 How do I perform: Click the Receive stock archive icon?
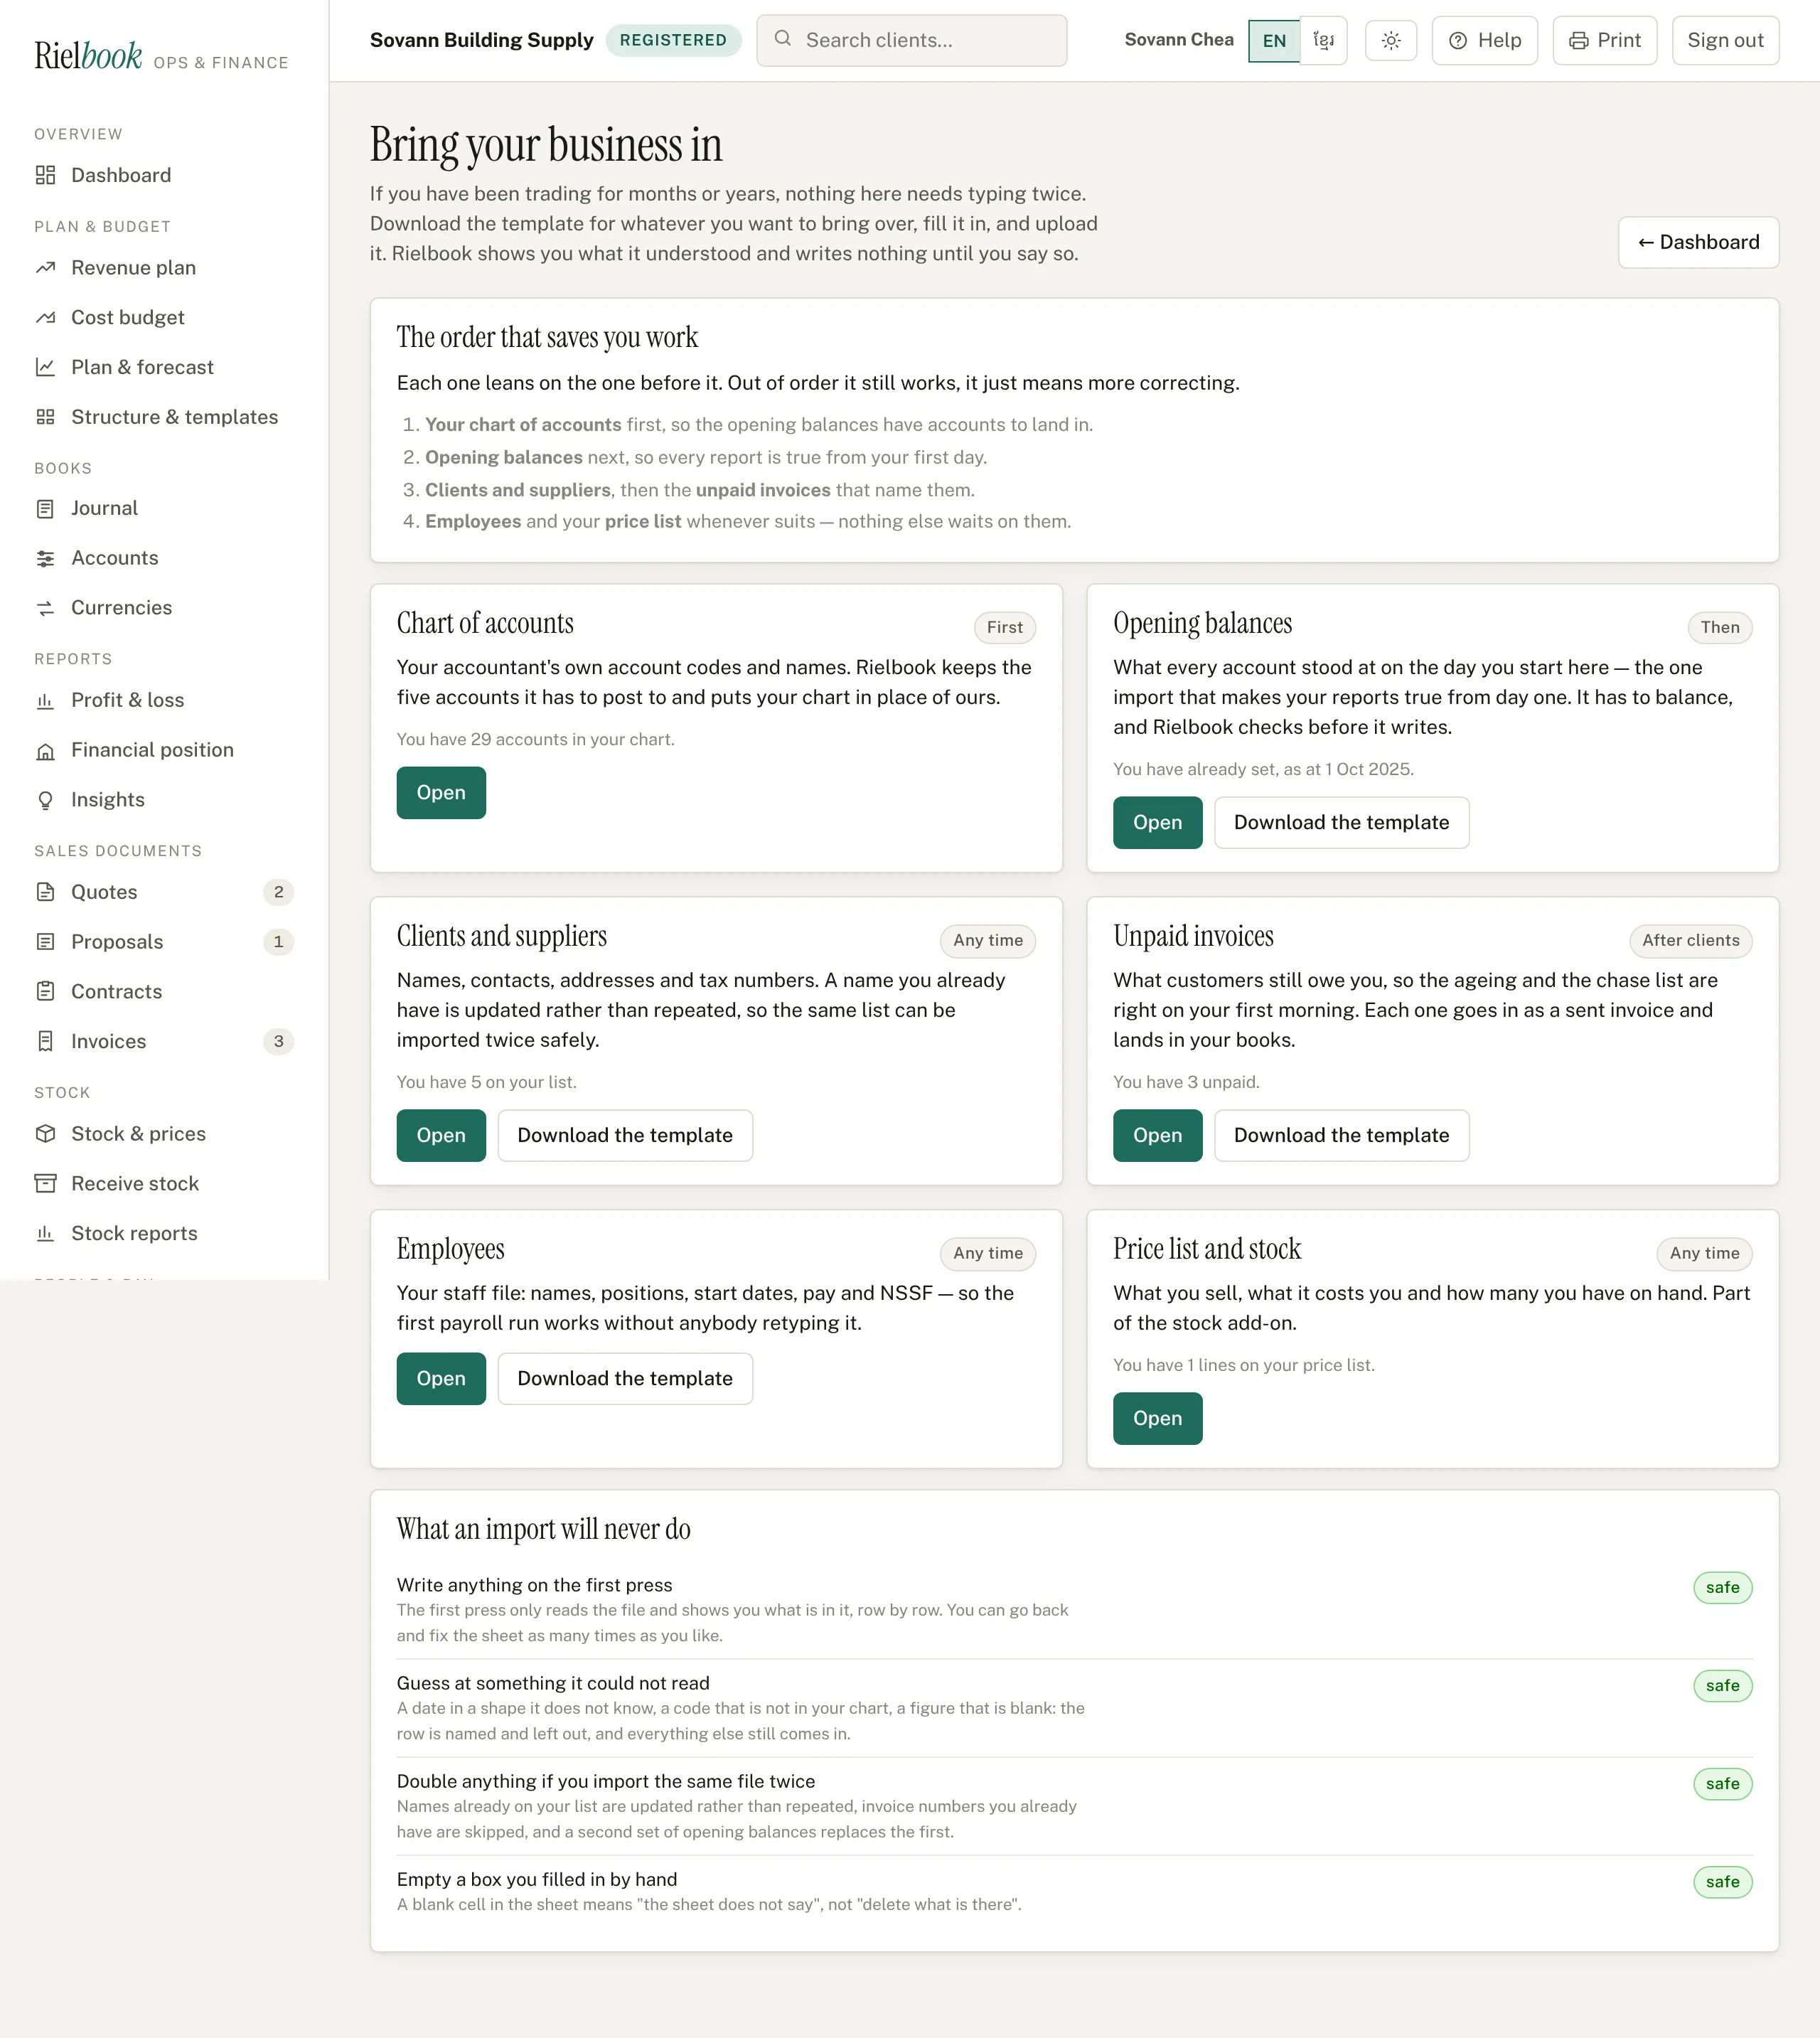coord(45,1184)
